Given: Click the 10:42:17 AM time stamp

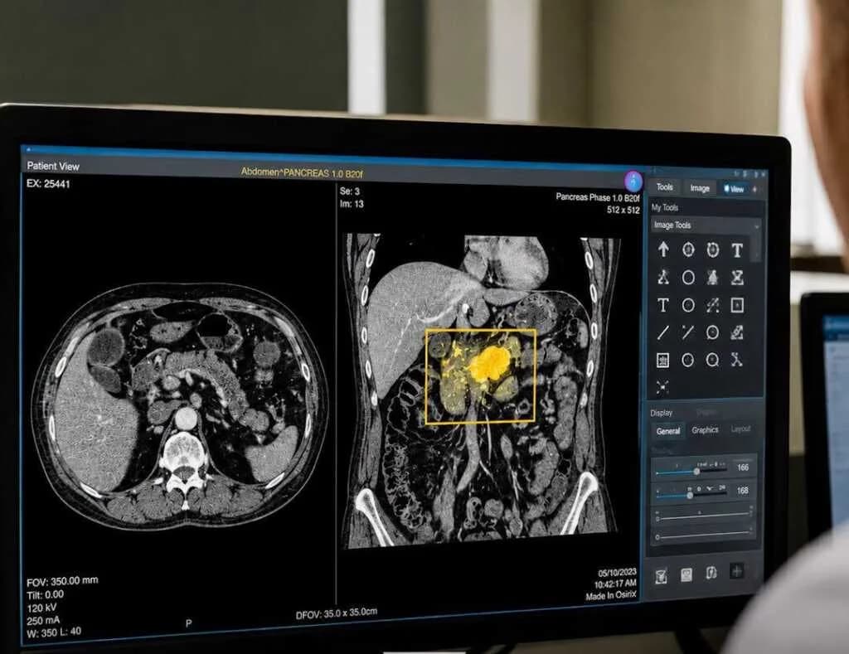Looking at the screenshot, I should 615,584.
